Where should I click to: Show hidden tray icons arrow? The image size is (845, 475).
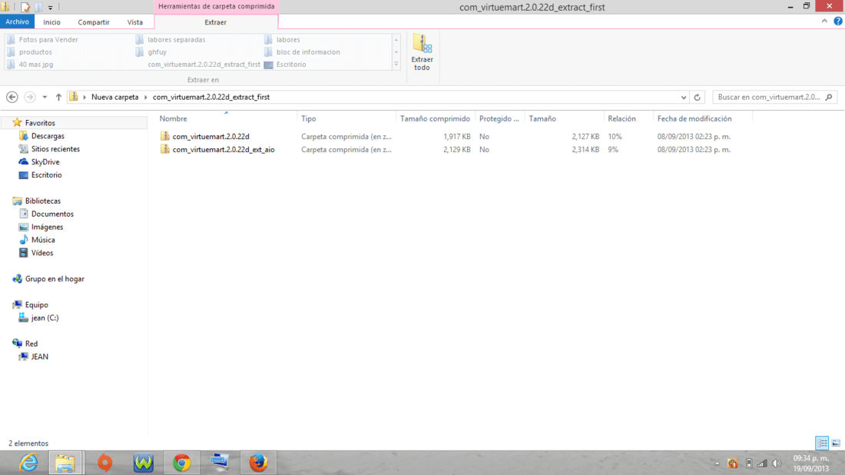[x=717, y=463]
